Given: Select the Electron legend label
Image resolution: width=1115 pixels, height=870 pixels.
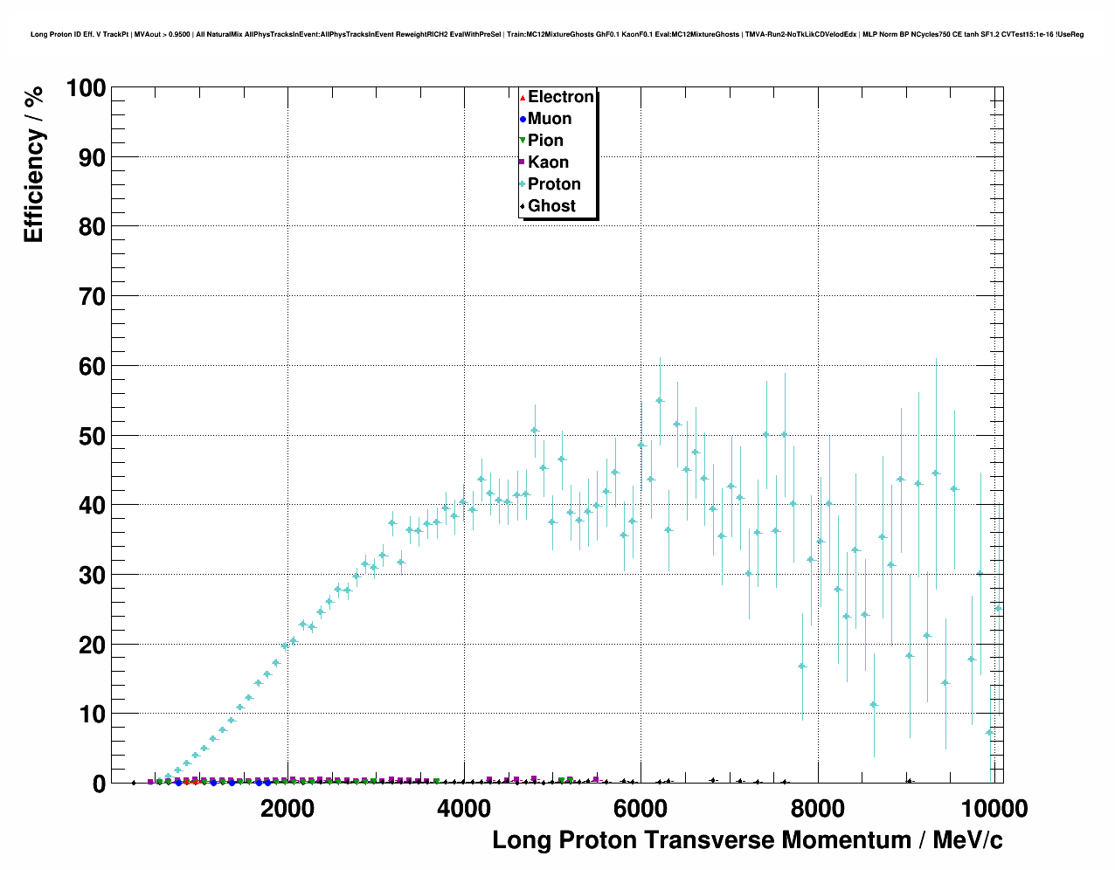Looking at the screenshot, I should point(561,97).
